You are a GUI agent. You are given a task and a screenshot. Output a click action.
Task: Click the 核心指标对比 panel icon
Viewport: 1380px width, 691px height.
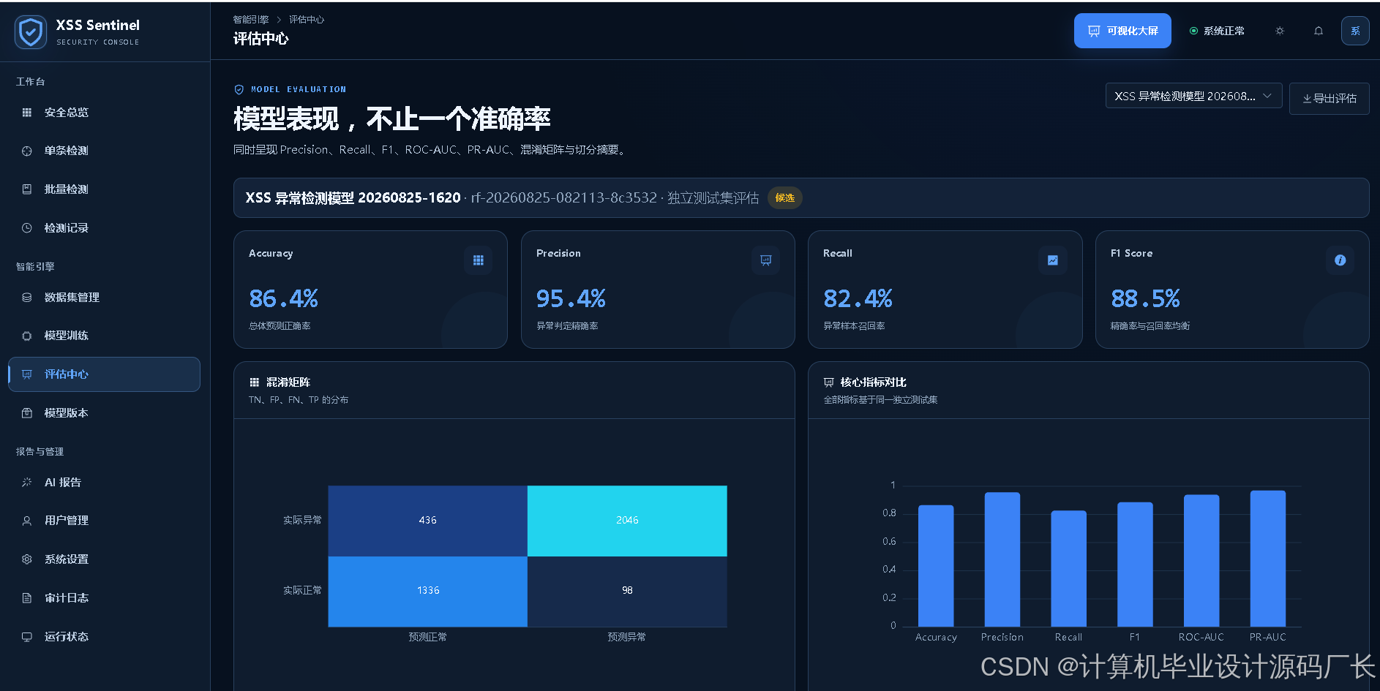coord(829,382)
